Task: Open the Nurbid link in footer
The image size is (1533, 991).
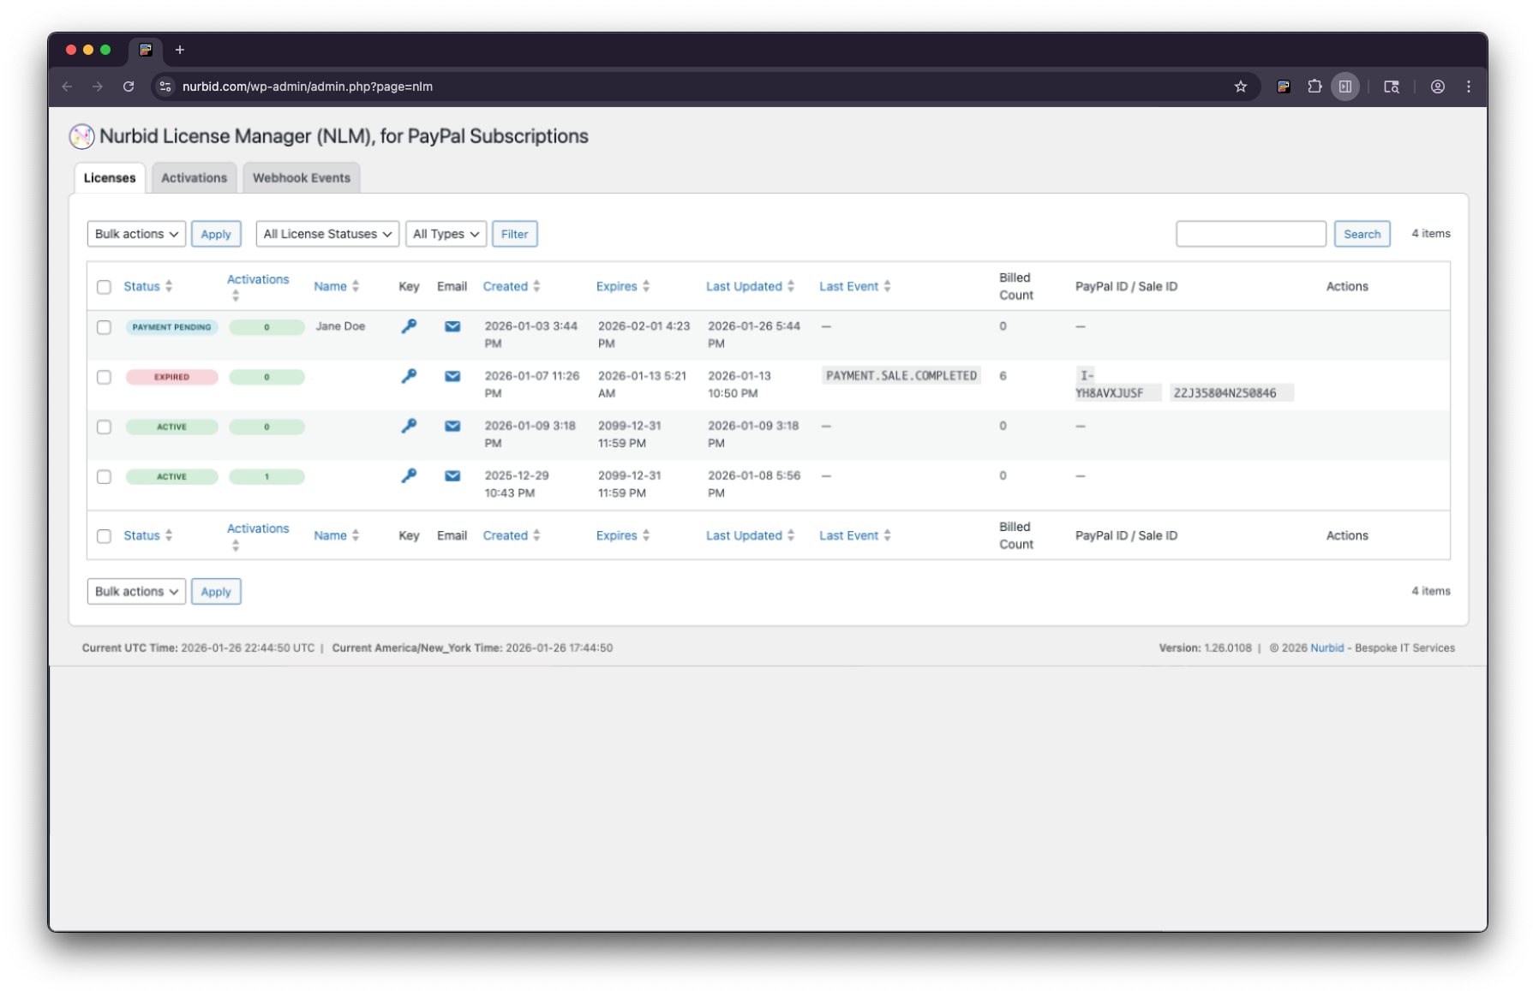Action: click(1327, 648)
